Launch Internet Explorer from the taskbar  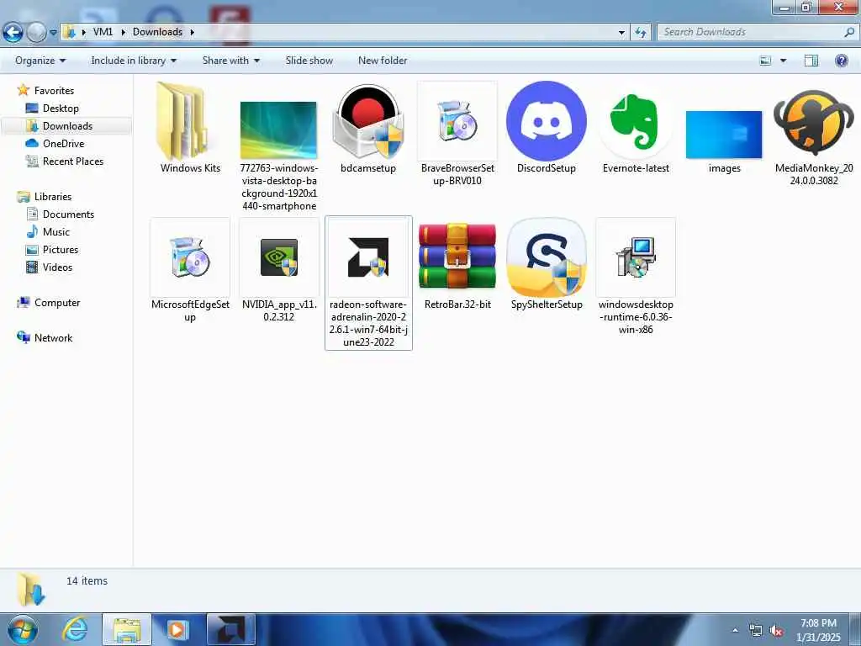pos(75,629)
